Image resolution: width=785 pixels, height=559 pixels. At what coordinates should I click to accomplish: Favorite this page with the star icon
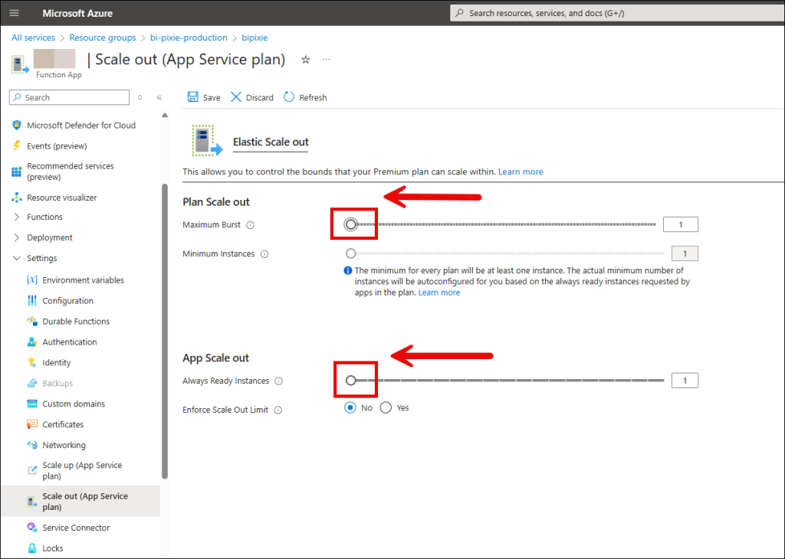[x=305, y=60]
